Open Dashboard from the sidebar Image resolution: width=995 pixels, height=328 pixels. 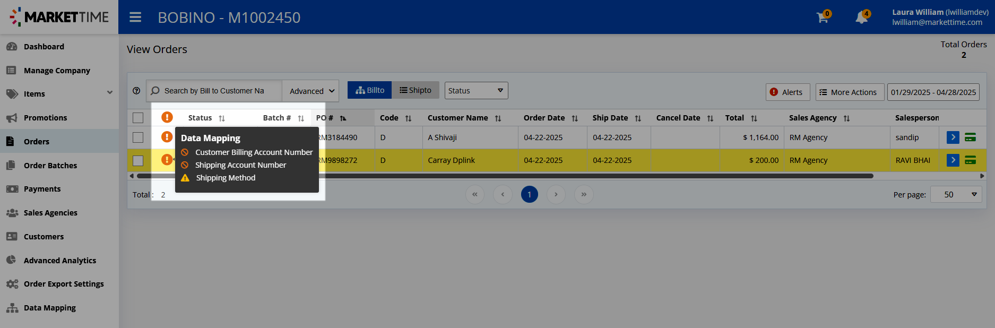[44, 47]
